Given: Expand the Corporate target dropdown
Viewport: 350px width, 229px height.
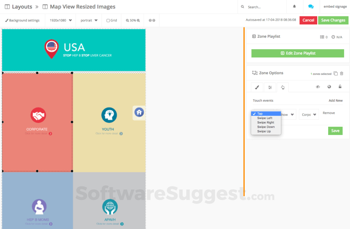Looking at the screenshot, I should 309,114.
